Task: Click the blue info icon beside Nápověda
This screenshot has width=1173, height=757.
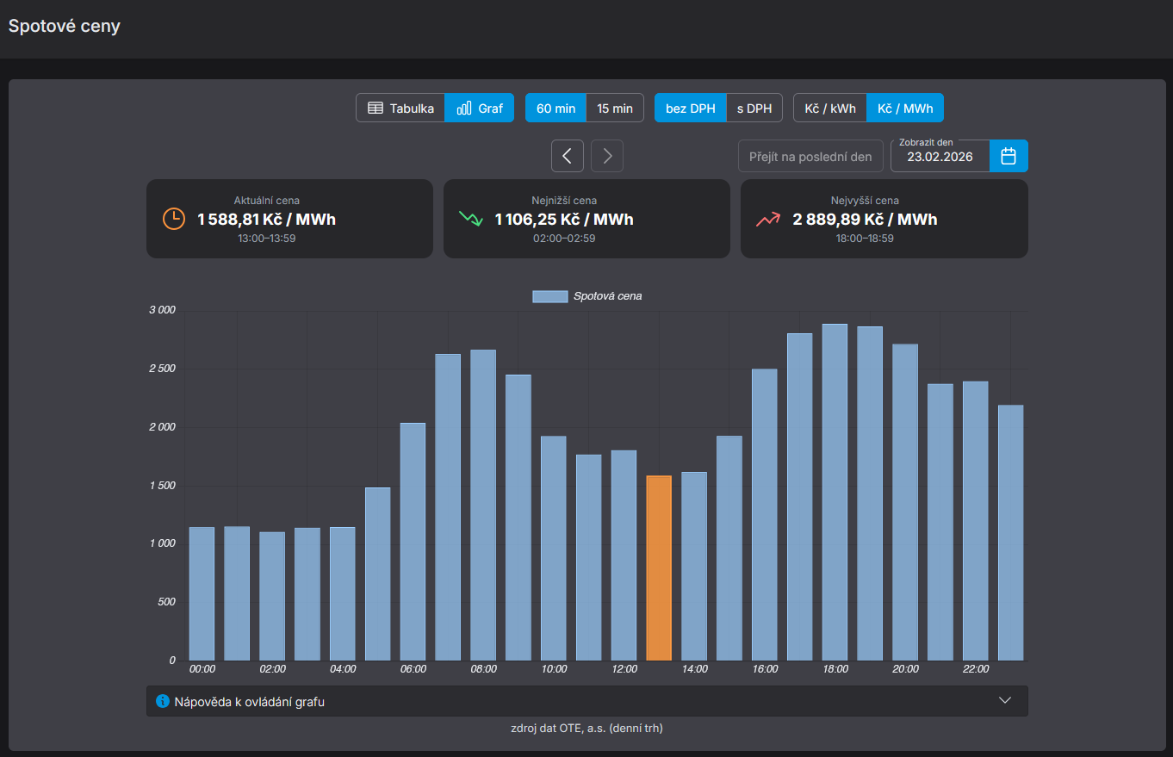Action: (x=162, y=701)
